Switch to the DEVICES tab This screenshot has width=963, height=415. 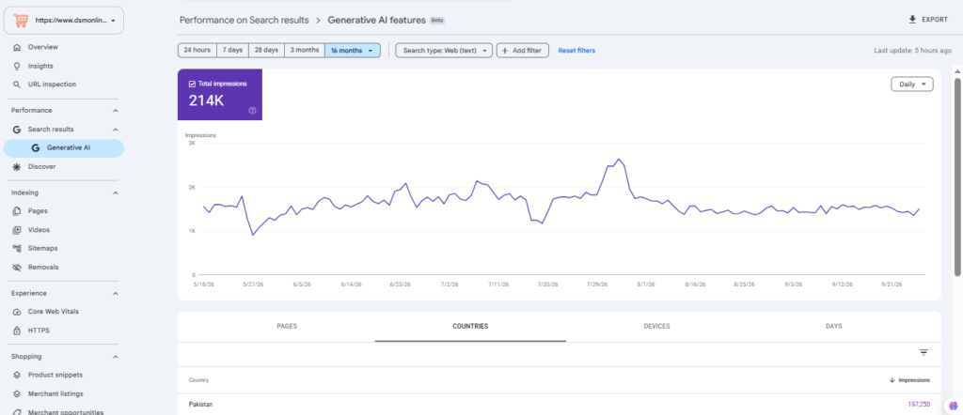(x=656, y=326)
